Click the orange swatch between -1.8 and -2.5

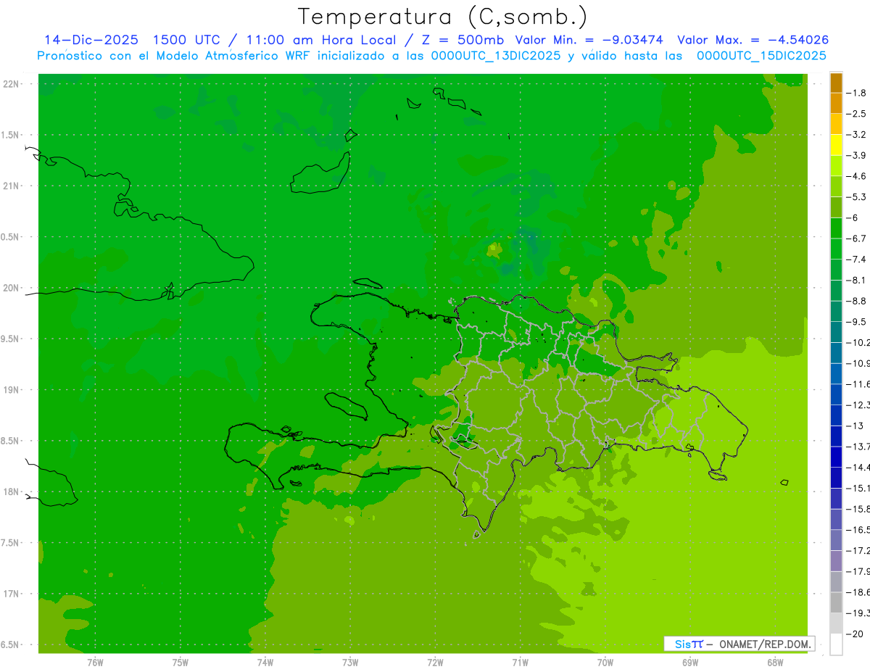(836, 103)
